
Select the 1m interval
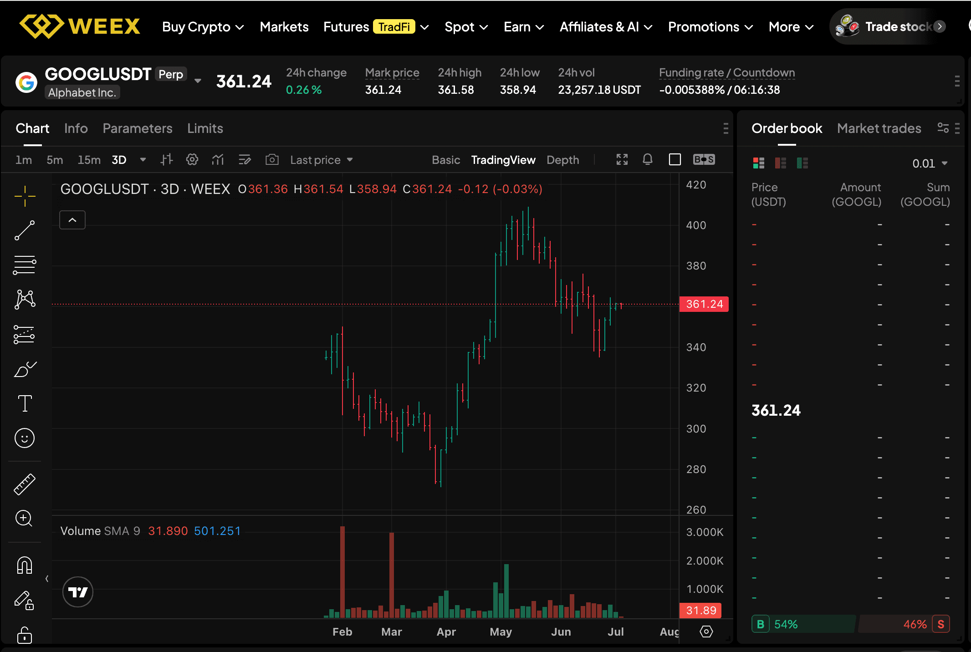(x=24, y=160)
